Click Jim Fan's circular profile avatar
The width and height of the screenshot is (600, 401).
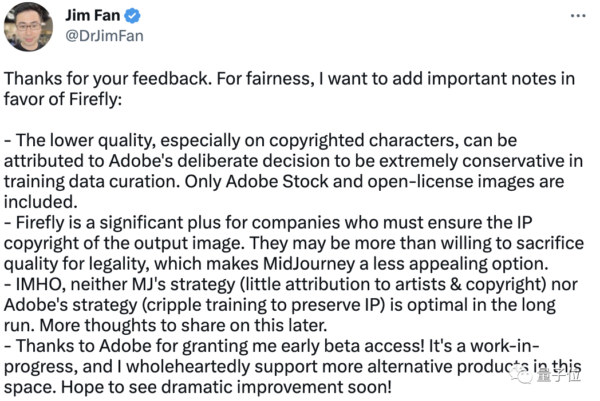click(28, 27)
